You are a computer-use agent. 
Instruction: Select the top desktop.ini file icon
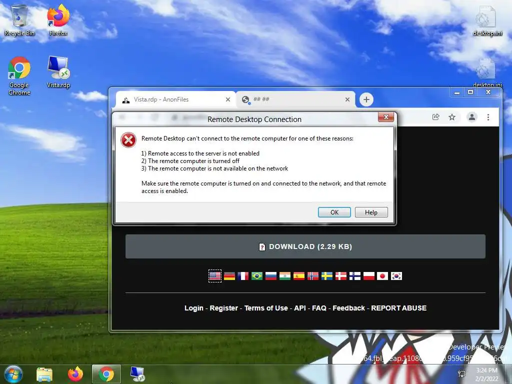(x=487, y=20)
